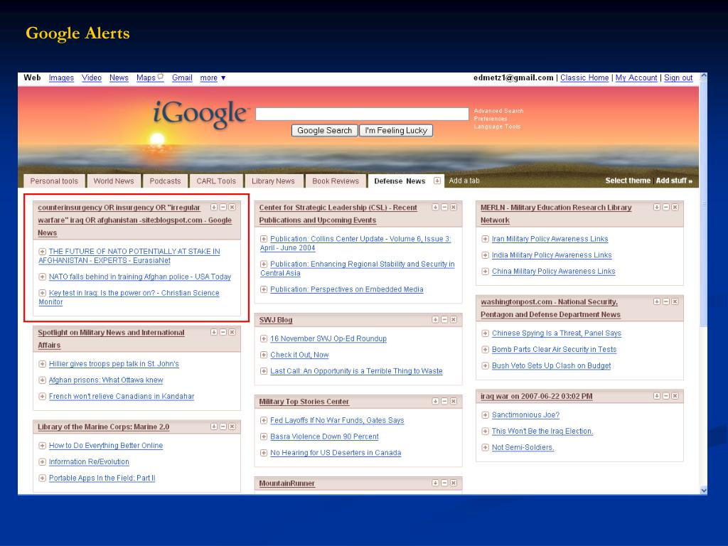
Task: Click Add a tab link
Action: 464,181
